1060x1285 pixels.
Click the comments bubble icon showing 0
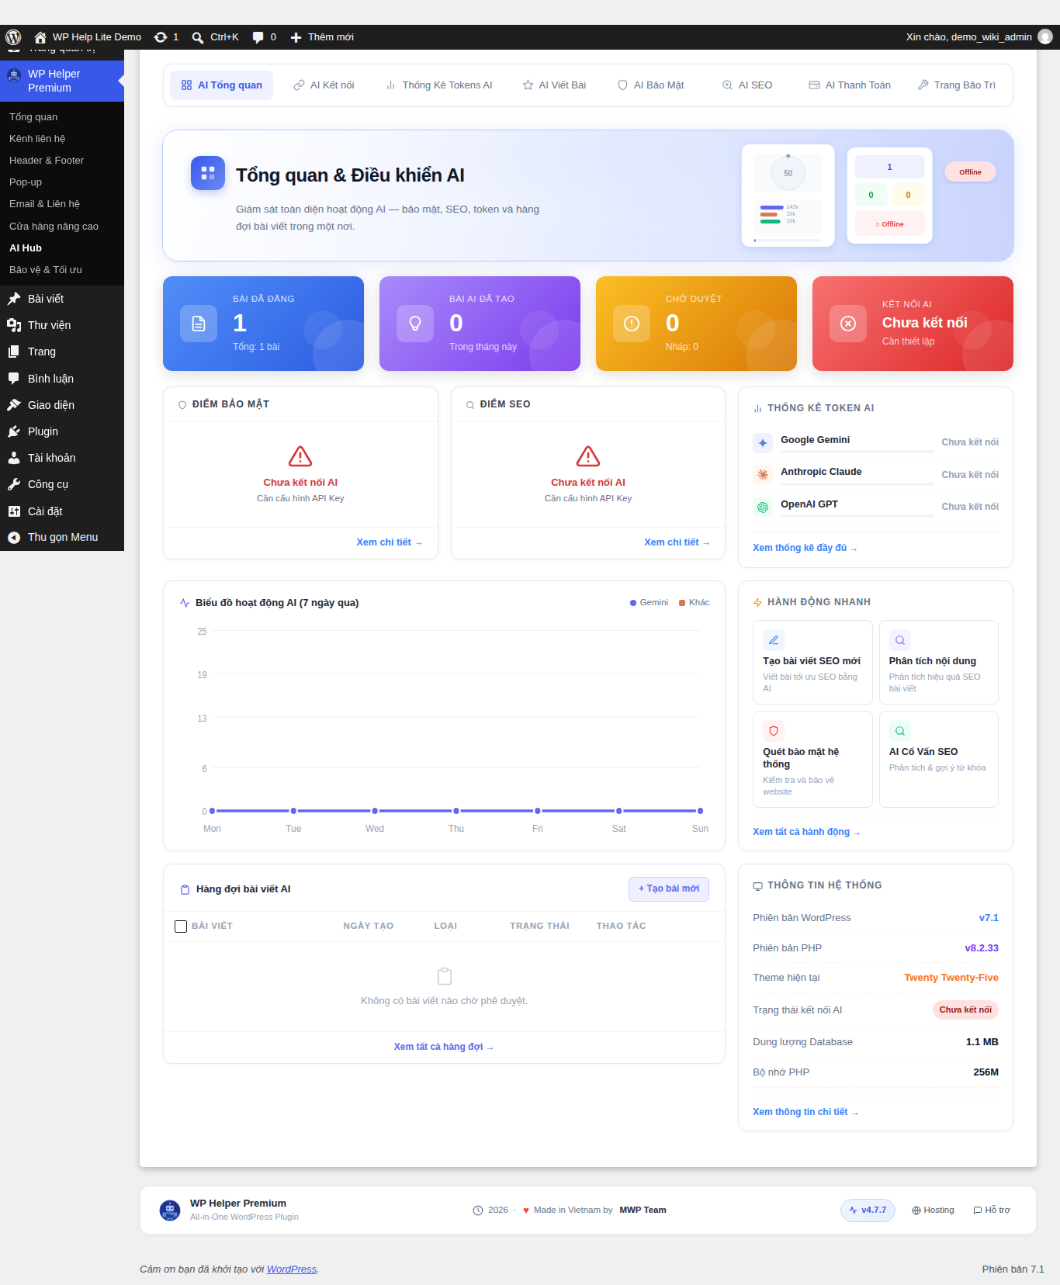pos(258,37)
